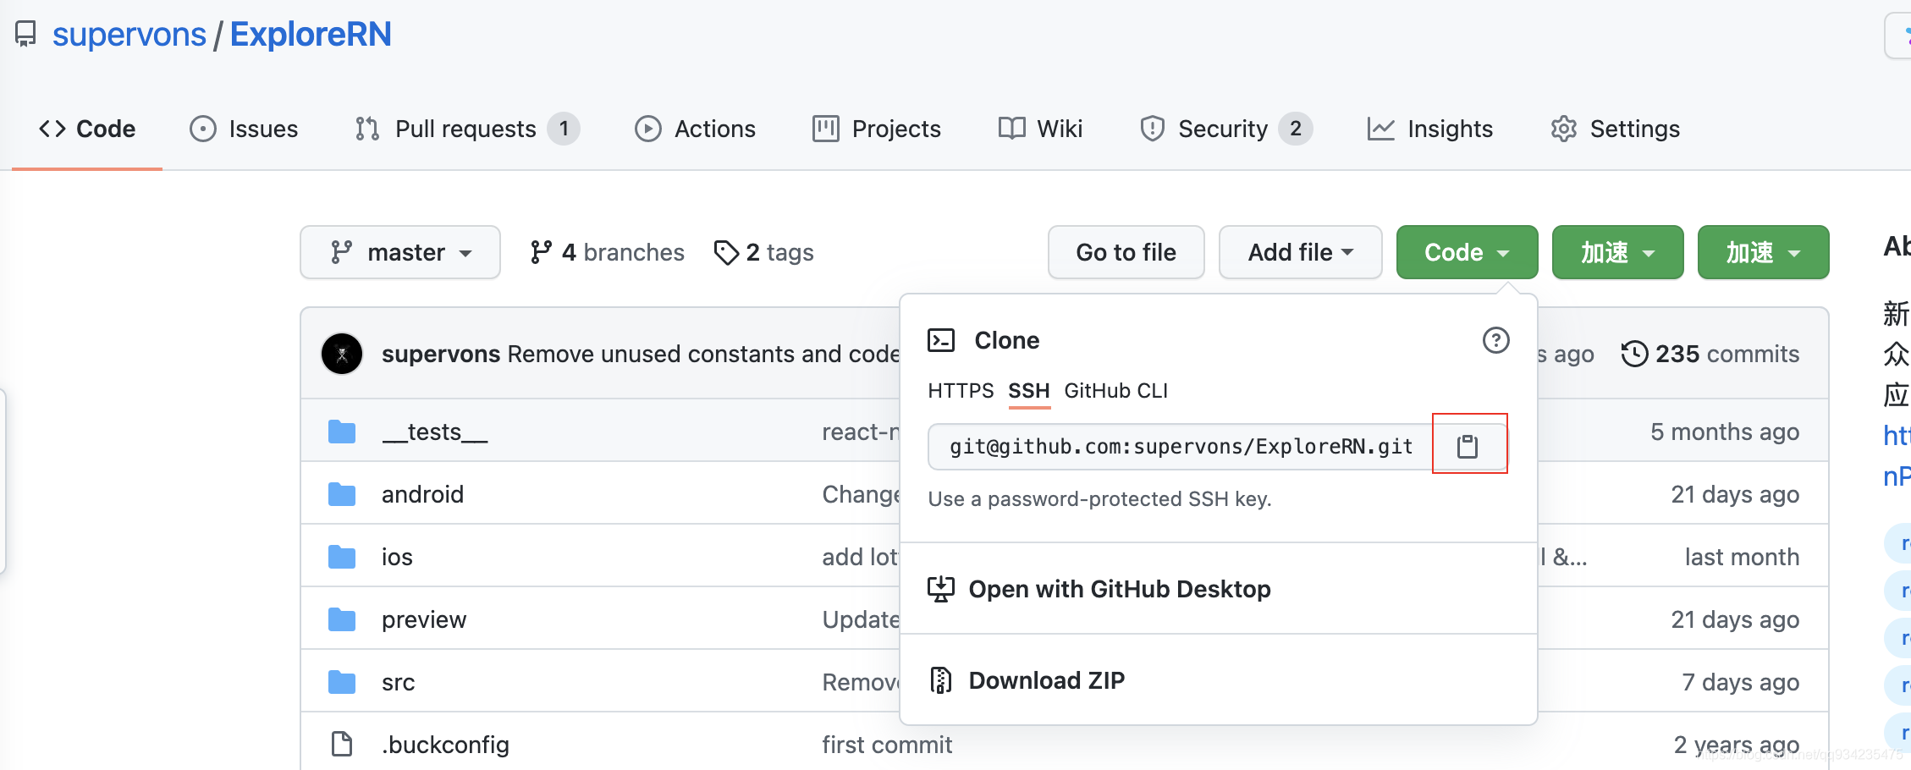Viewport: 1911px width, 770px height.
Task: Click the supervons author name in commit row
Action: point(441,354)
